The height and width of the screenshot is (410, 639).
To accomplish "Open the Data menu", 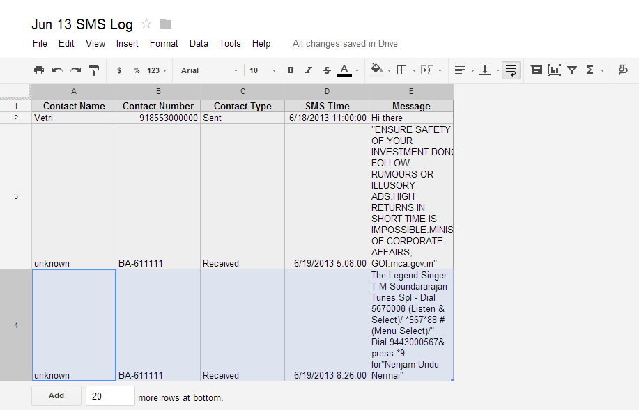I will [199, 44].
